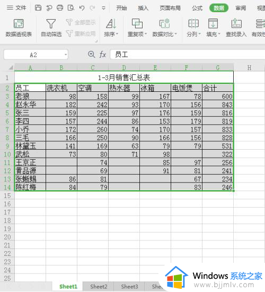Expand the 数据对比 dropdown arrow
Screen dimensions: 265x292
click(x=176, y=34)
